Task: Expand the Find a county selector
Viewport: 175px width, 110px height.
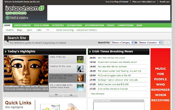Action: coord(17,18)
